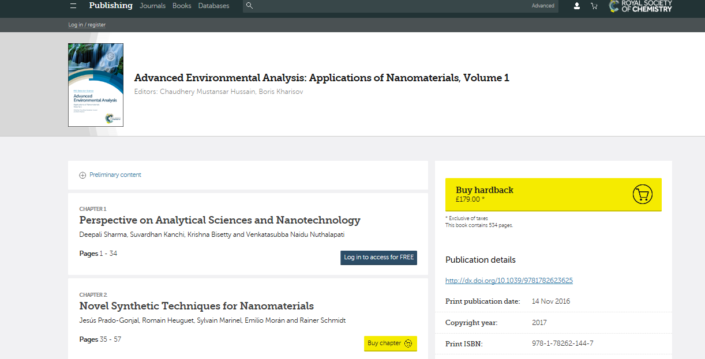Click the text Pages 1 - 34

point(98,254)
